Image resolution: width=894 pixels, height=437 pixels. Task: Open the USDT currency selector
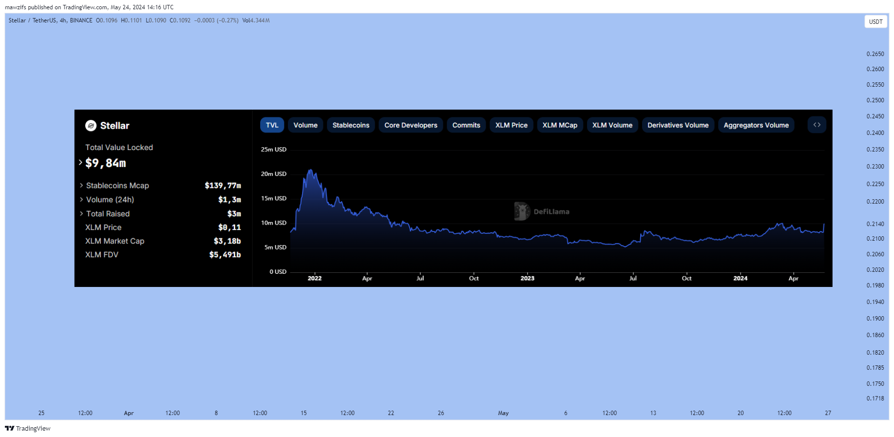point(875,21)
